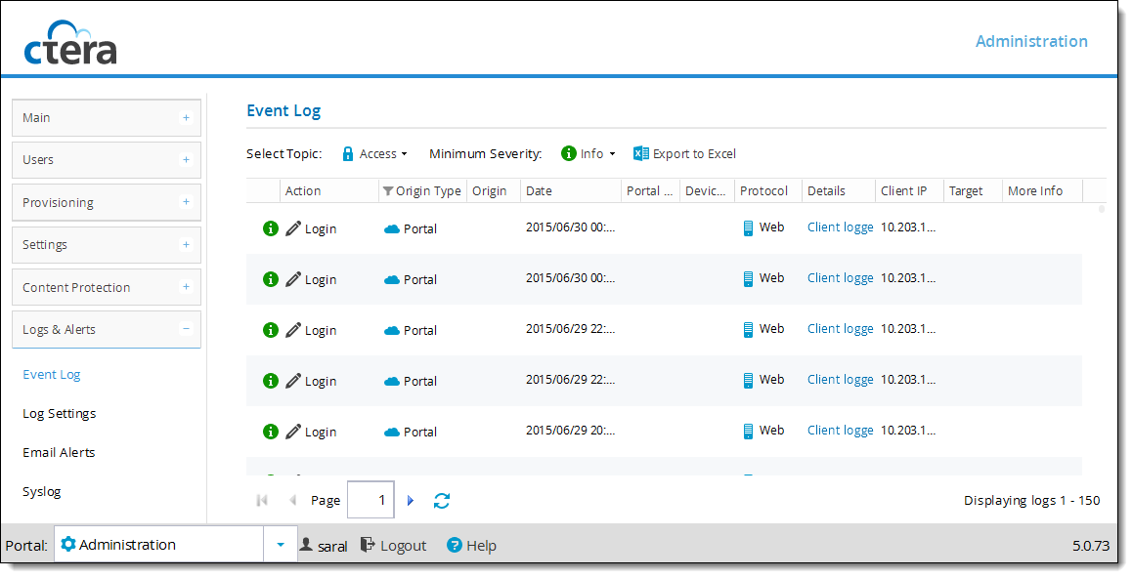Click the saral username text
Viewport: 1133px width, 578px height.
(x=332, y=547)
